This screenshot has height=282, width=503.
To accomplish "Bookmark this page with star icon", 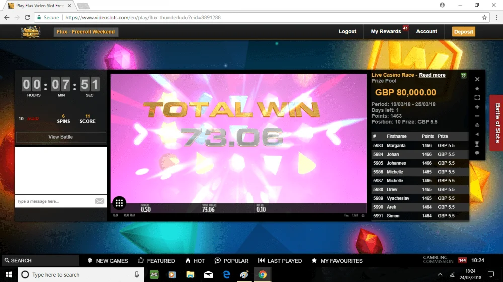I will pos(484,17).
